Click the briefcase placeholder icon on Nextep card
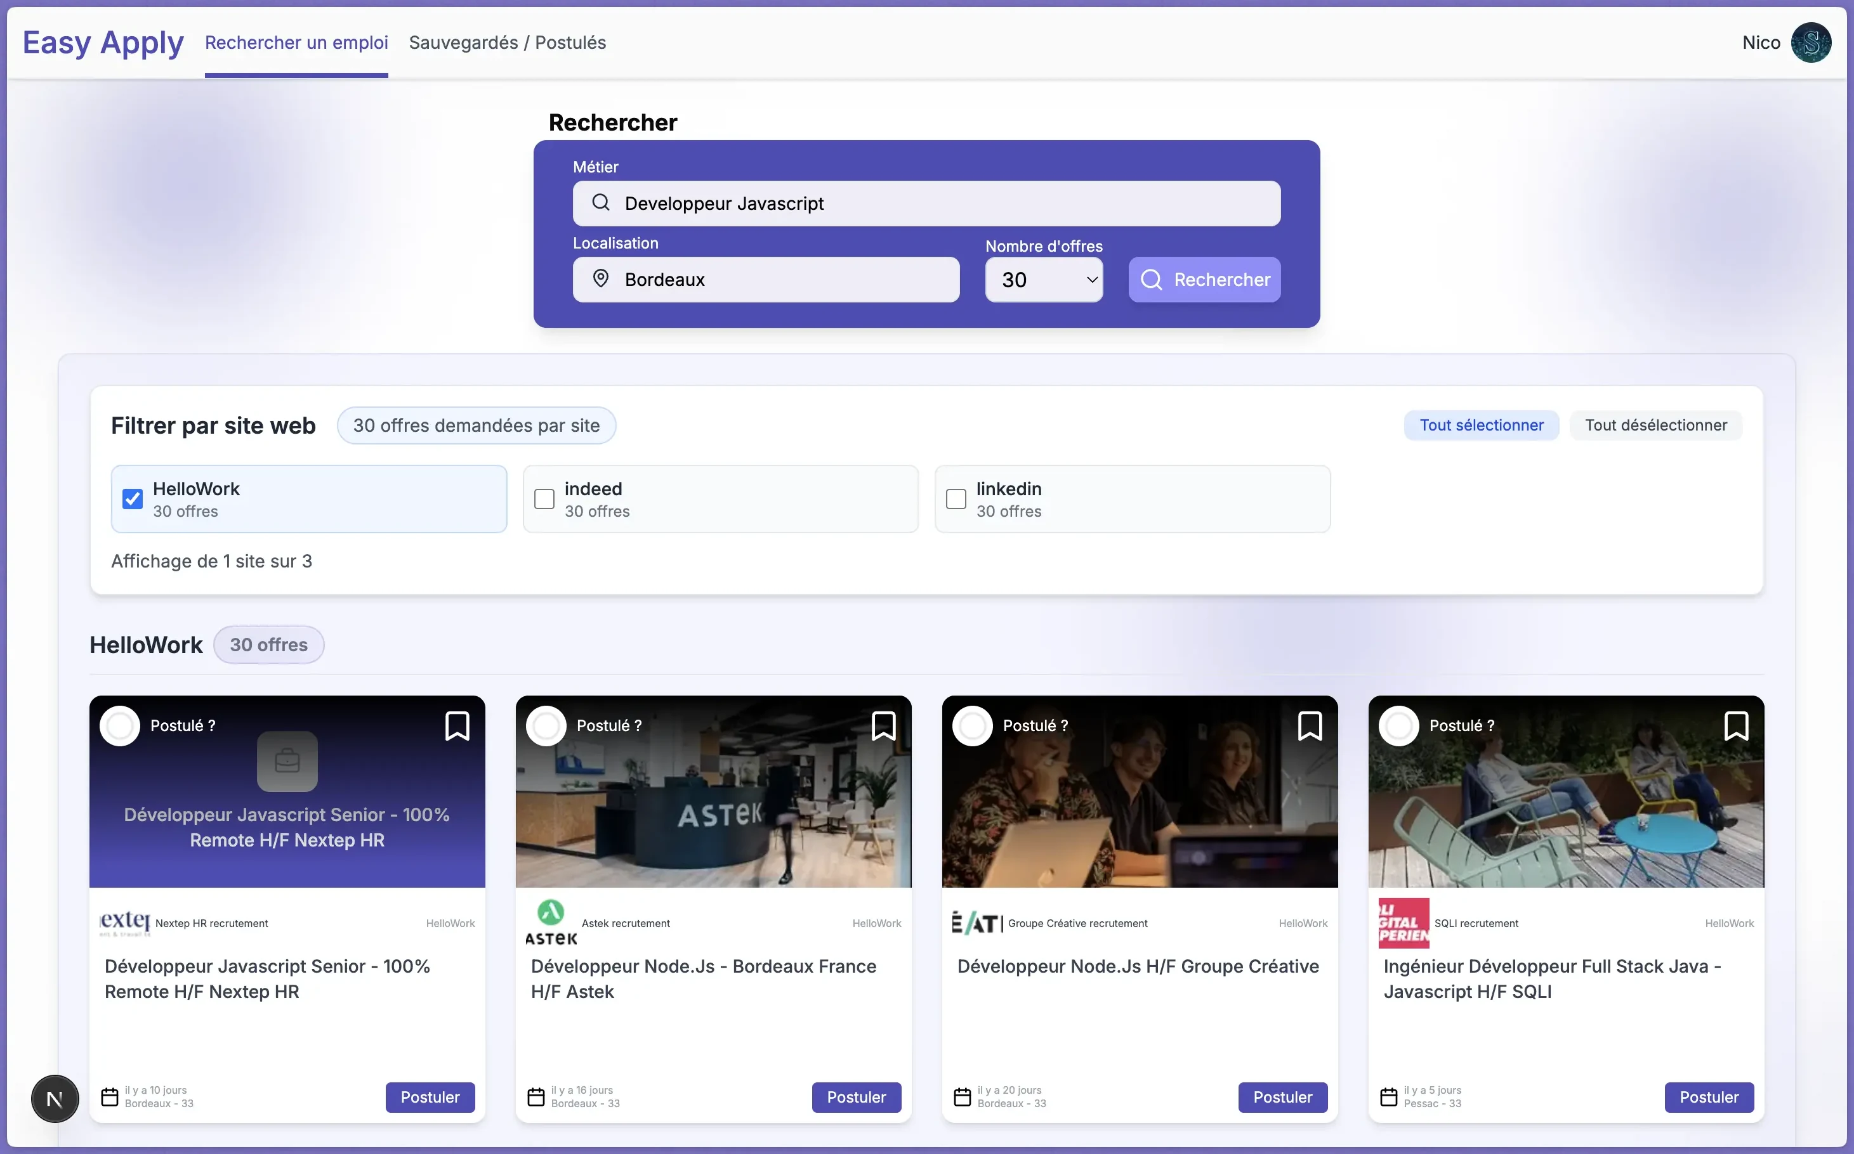Image resolution: width=1854 pixels, height=1154 pixels. tap(287, 761)
